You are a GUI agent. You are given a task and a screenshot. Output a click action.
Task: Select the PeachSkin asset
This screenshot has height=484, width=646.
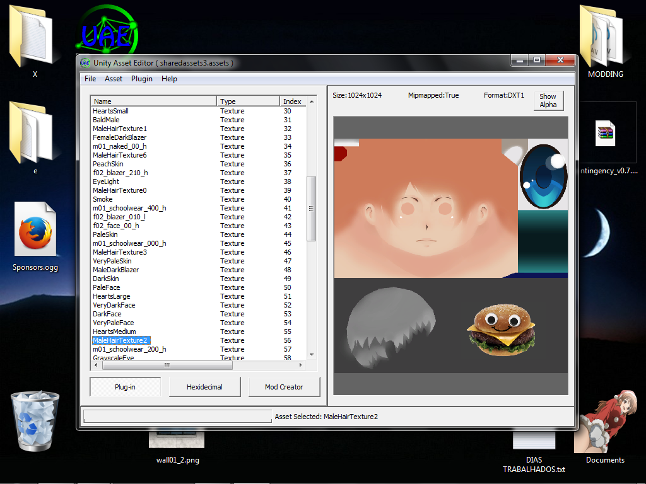coord(199,164)
